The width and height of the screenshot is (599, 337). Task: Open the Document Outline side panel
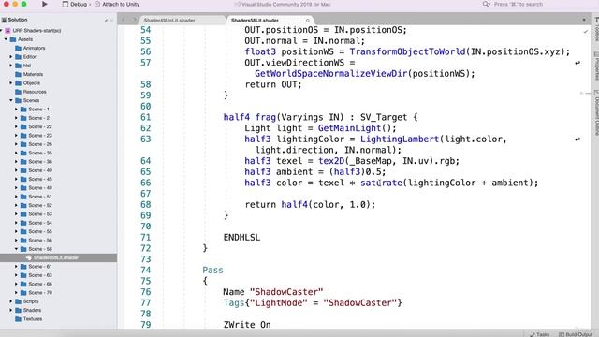(x=596, y=113)
